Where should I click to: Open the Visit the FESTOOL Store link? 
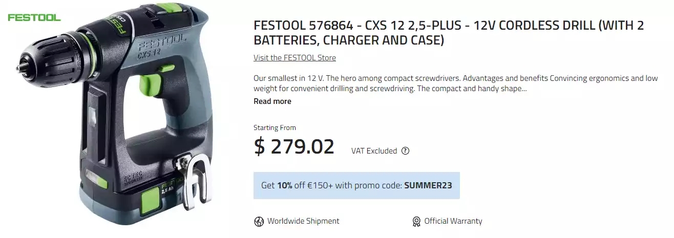[294, 58]
